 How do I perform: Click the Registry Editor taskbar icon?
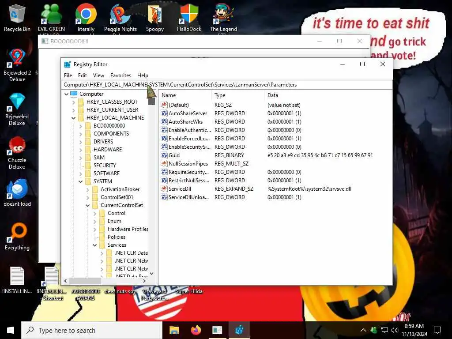coord(239,330)
